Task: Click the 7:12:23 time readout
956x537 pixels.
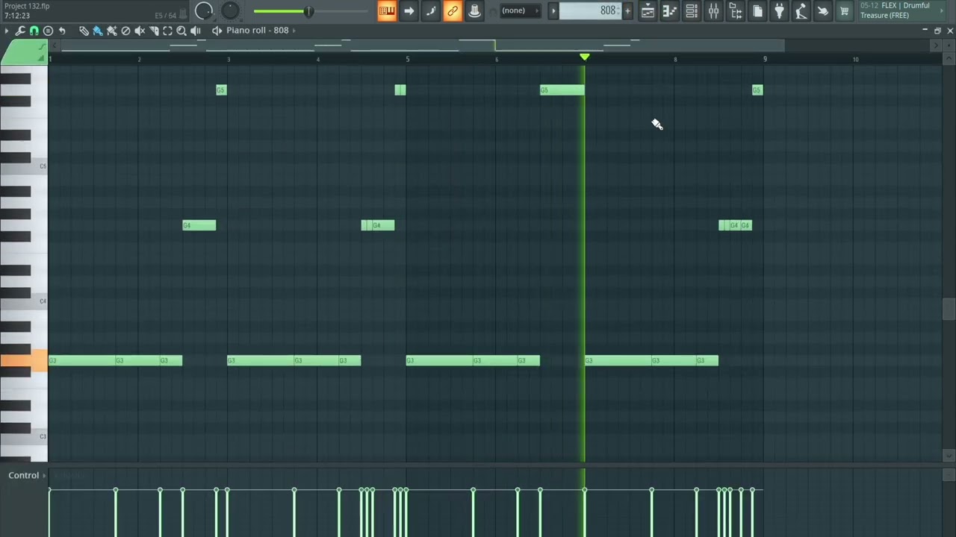Action: [x=17, y=16]
